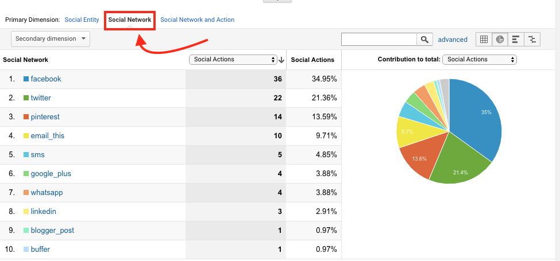560x261 pixels.
Task: Click the Social Actions percentage column header
Action: coord(312,60)
